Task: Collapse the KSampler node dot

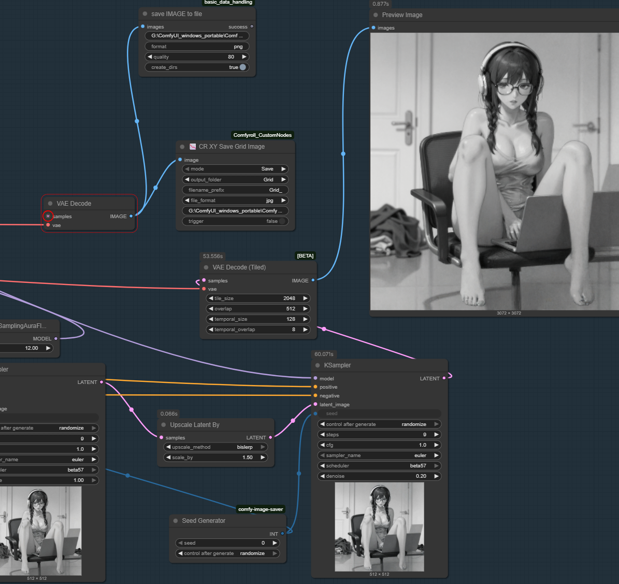Action: click(x=318, y=365)
